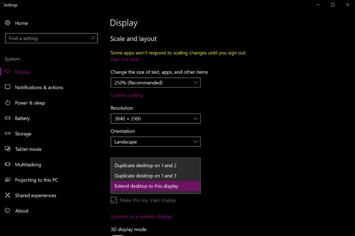Open Notifications & actions icon
This screenshot has width=355, height=236.
(x=7, y=88)
